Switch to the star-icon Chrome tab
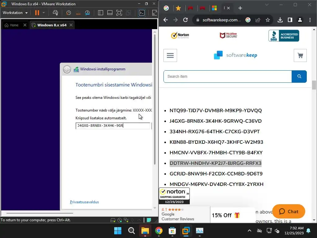This screenshot has width=317, height=238. (178, 8)
